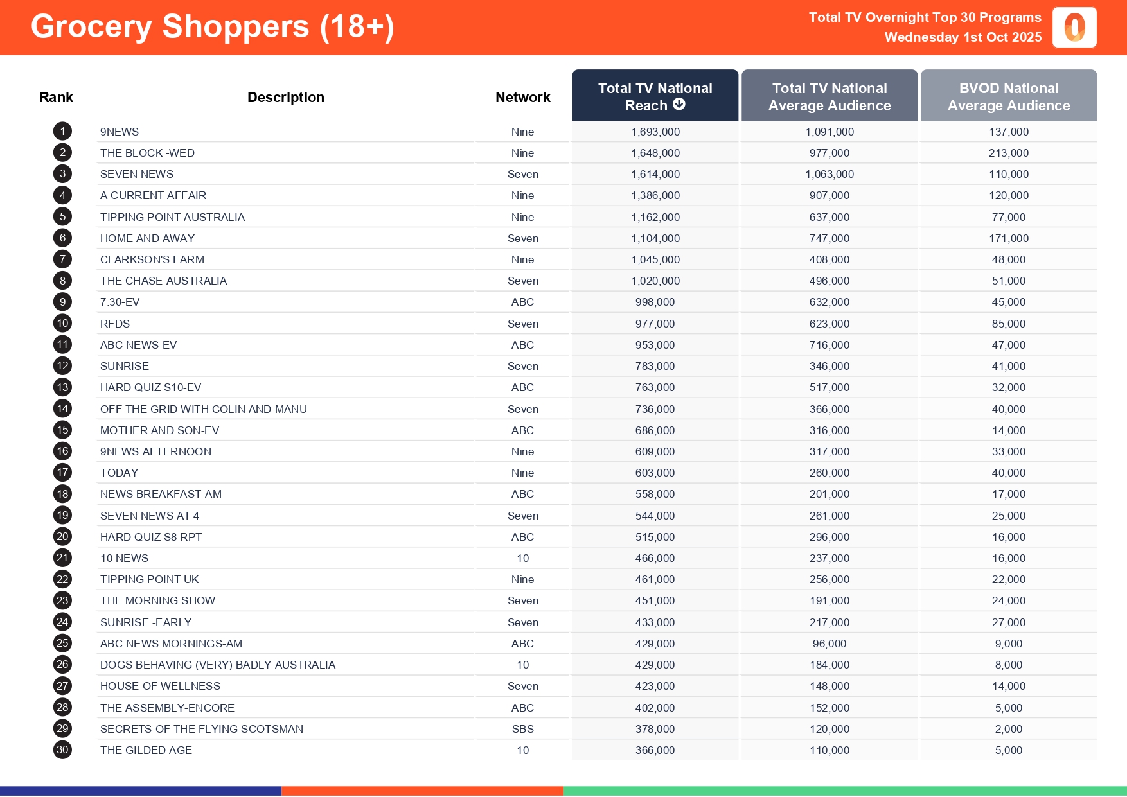Click the Rank column heading
This screenshot has width=1127, height=797.
click(x=56, y=98)
